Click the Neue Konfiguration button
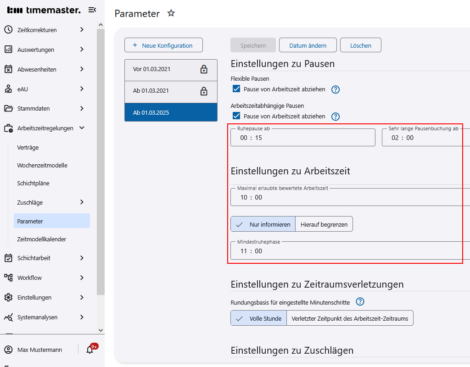This screenshot has height=367, width=470. pyautogui.click(x=163, y=45)
